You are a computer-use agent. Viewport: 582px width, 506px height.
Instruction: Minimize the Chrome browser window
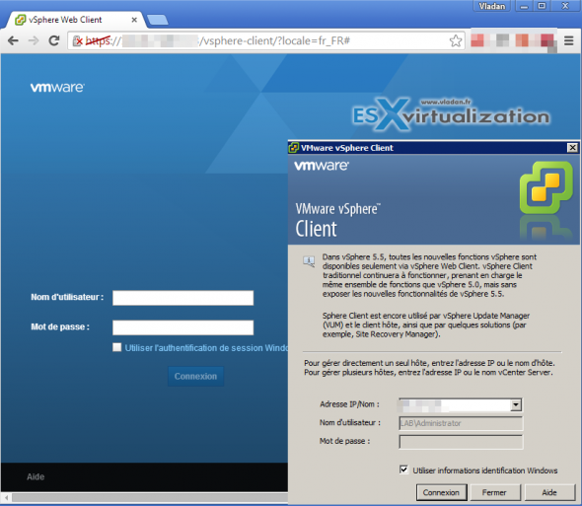coord(524,6)
